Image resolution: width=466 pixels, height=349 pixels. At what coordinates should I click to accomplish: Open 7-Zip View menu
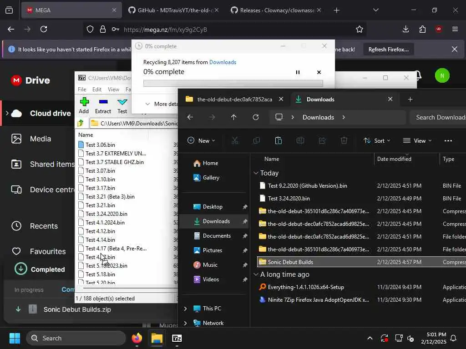pos(113,90)
